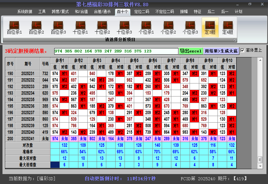Choose the 十位杀2 analysis icon
Screen dimensions: 268x184
coord(102,27)
